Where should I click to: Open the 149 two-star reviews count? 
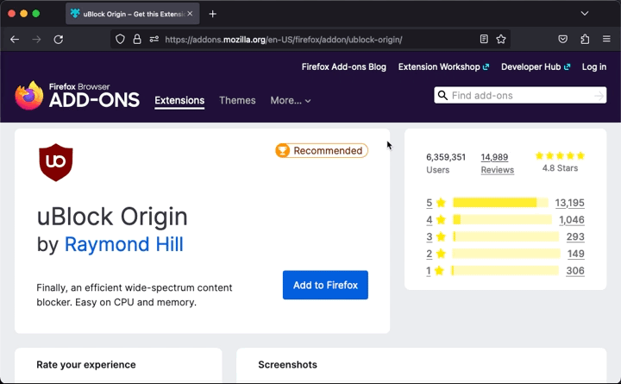pos(576,254)
